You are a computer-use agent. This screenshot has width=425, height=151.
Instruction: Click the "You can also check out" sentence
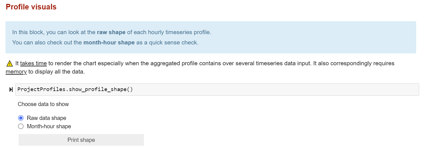click(105, 43)
